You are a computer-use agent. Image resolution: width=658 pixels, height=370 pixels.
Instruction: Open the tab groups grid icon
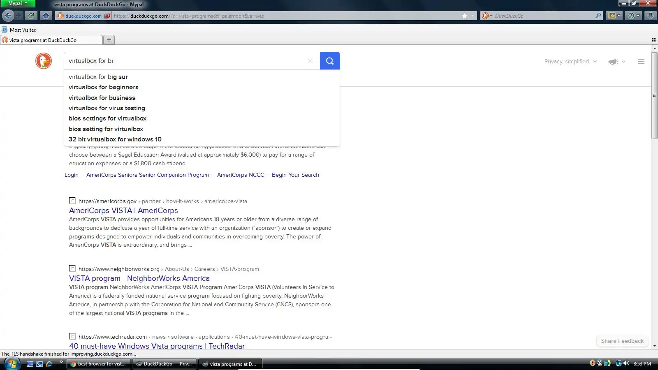coord(654,40)
